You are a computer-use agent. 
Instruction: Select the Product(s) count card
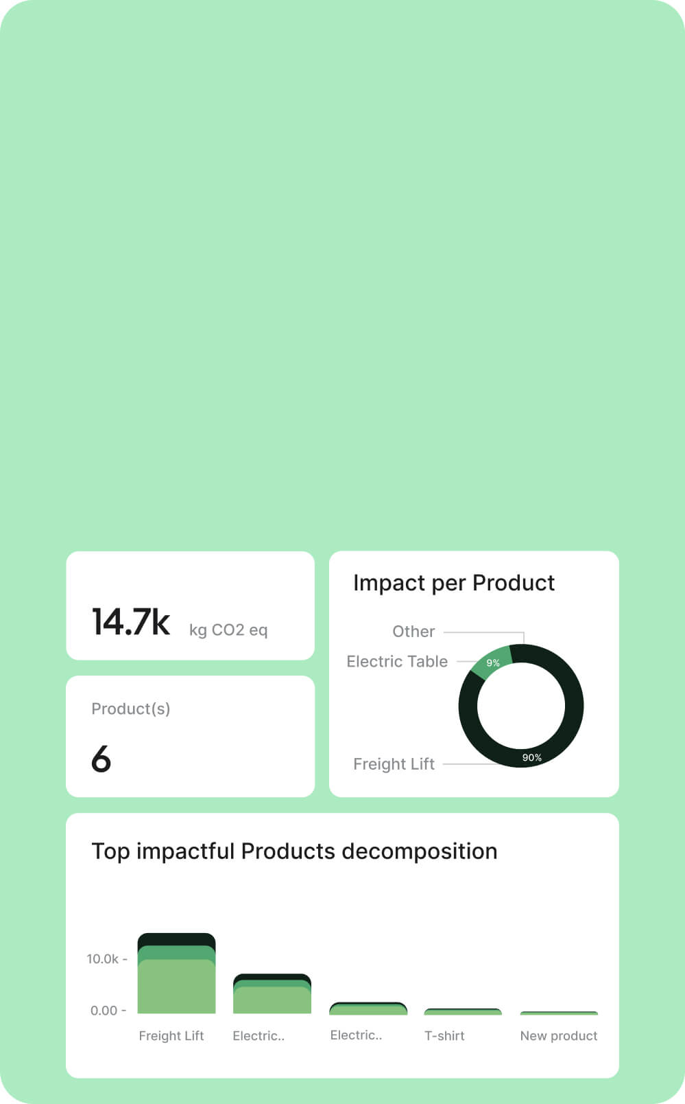tap(191, 736)
